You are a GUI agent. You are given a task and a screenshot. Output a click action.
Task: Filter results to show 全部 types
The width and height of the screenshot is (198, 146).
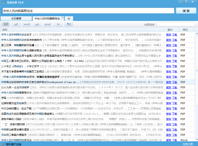(x=6, y=24)
